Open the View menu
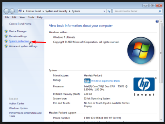Screen dimensions: 165x124 pos(22,17)
